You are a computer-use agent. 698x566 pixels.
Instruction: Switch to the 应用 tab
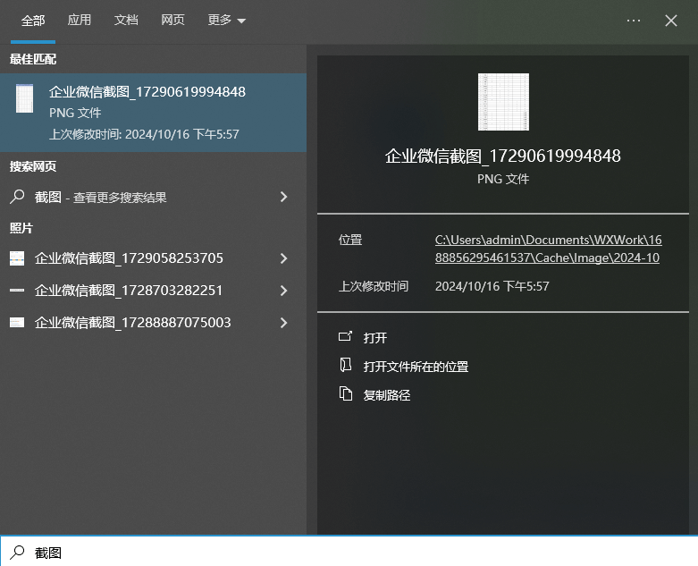(x=80, y=20)
